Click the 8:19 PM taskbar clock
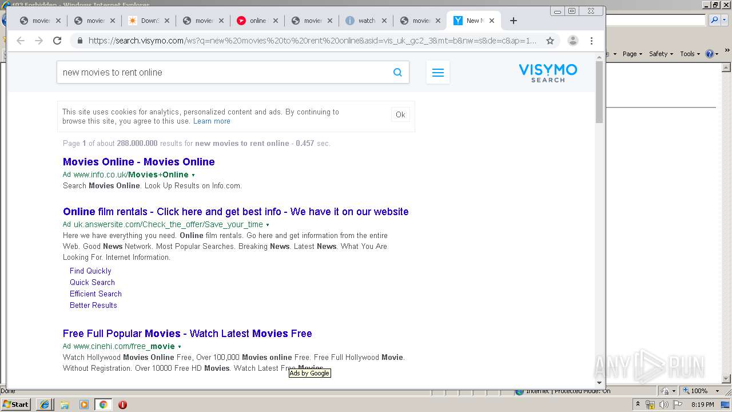The height and width of the screenshot is (412, 732). click(x=702, y=405)
